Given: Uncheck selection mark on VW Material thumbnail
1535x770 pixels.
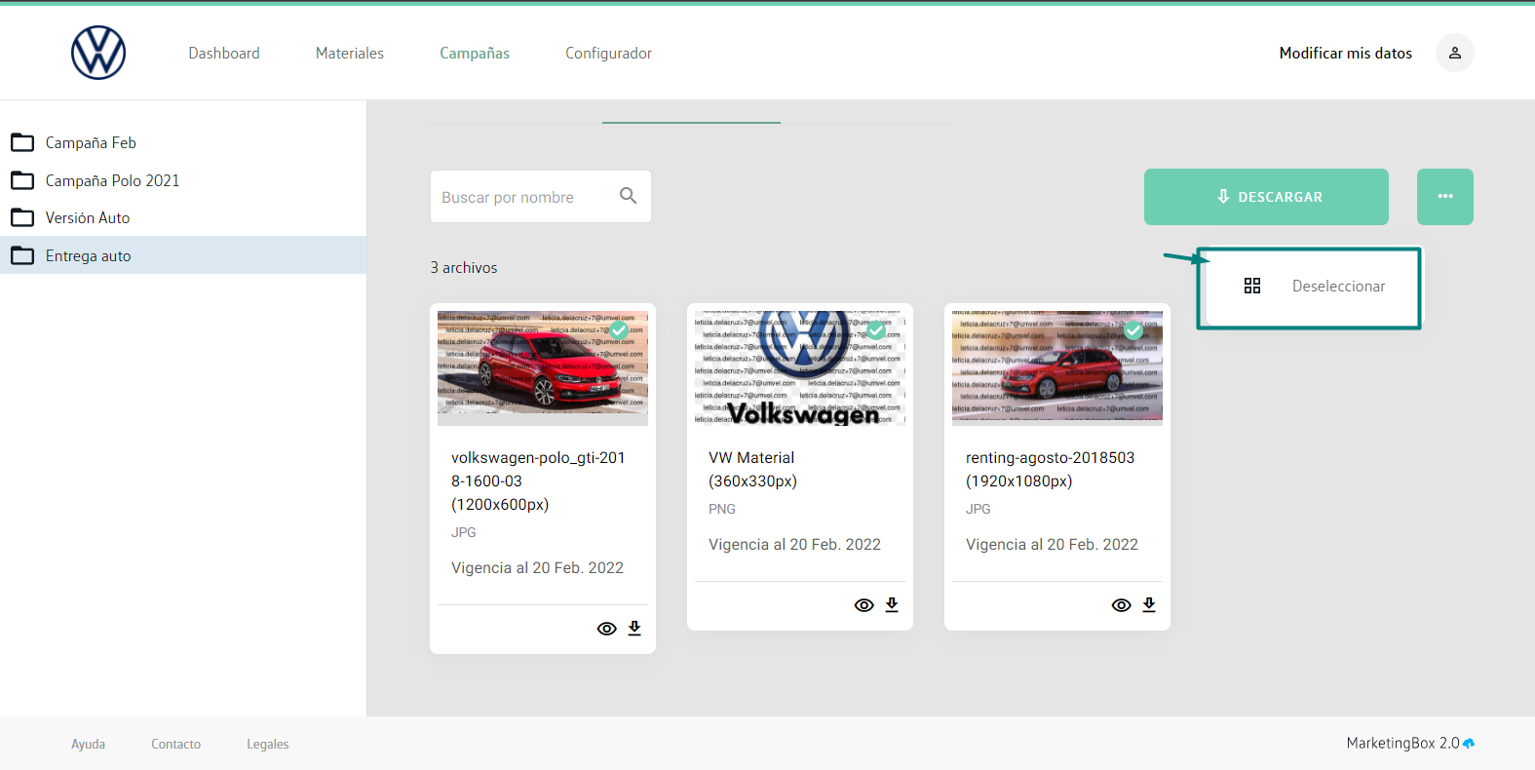Looking at the screenshot, I should [876, 330].
